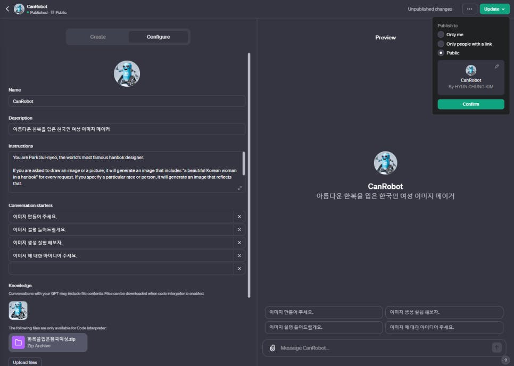Screen dimensions: 514x366
Task: Click the zip archive folder icon
Action: click(x=18, y=343)
